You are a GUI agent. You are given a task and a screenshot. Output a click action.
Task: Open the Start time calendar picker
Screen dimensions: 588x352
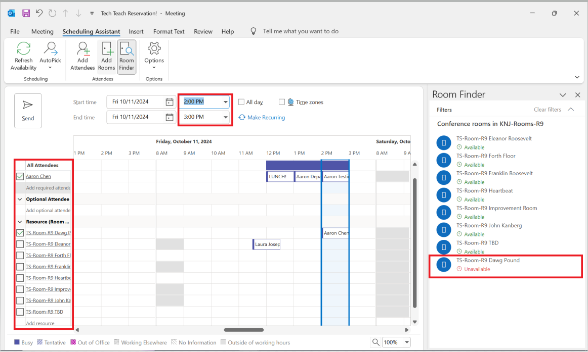tap(170, 102)
